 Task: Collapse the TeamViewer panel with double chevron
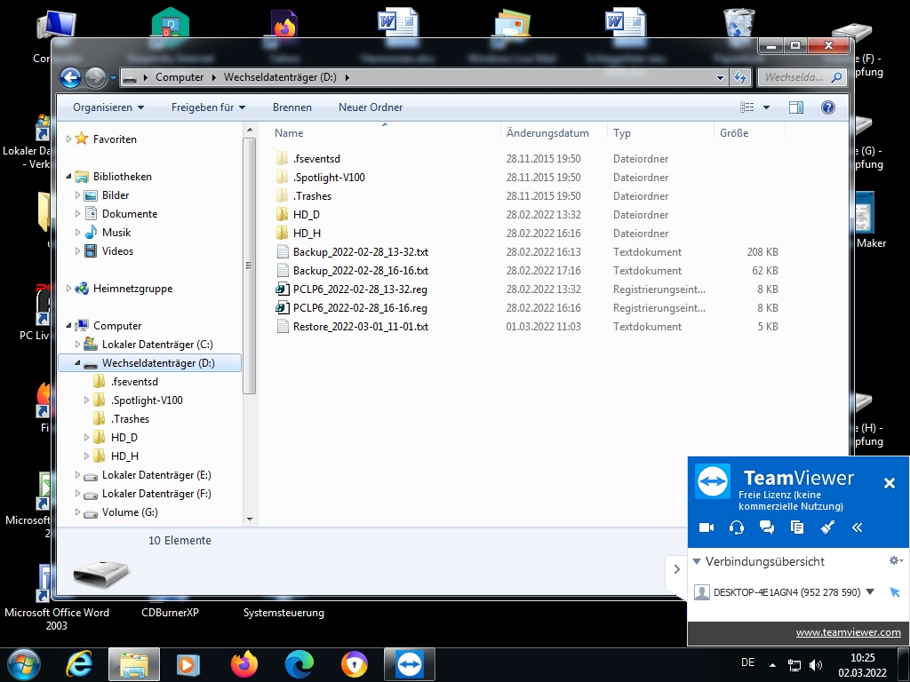(x=858, y=527)
